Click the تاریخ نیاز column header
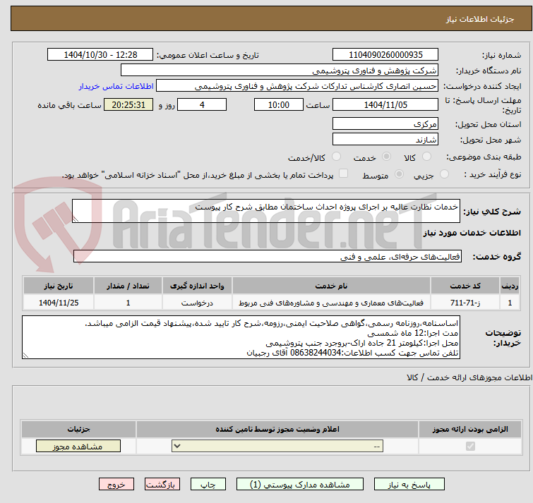Image resolution: width=533 pixels, height=503 pixels. (x=59, y=286)
